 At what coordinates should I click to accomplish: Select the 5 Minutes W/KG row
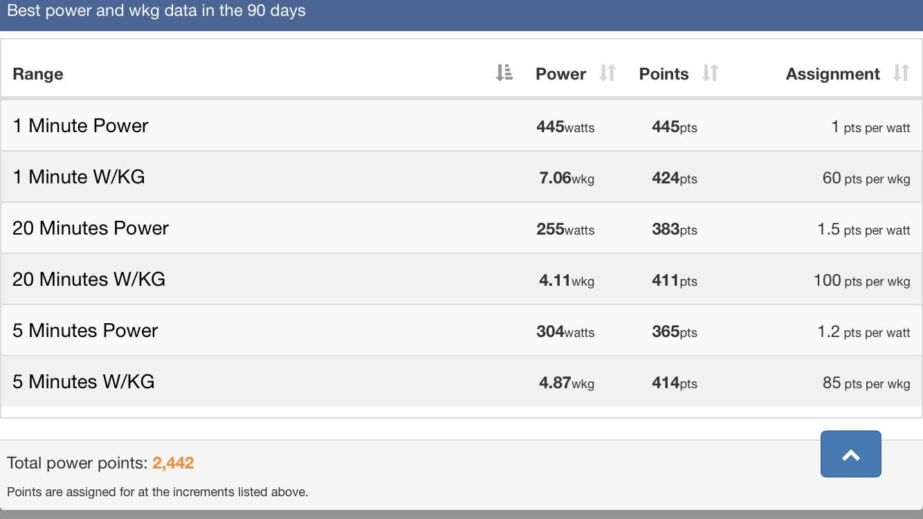point(461,382)
